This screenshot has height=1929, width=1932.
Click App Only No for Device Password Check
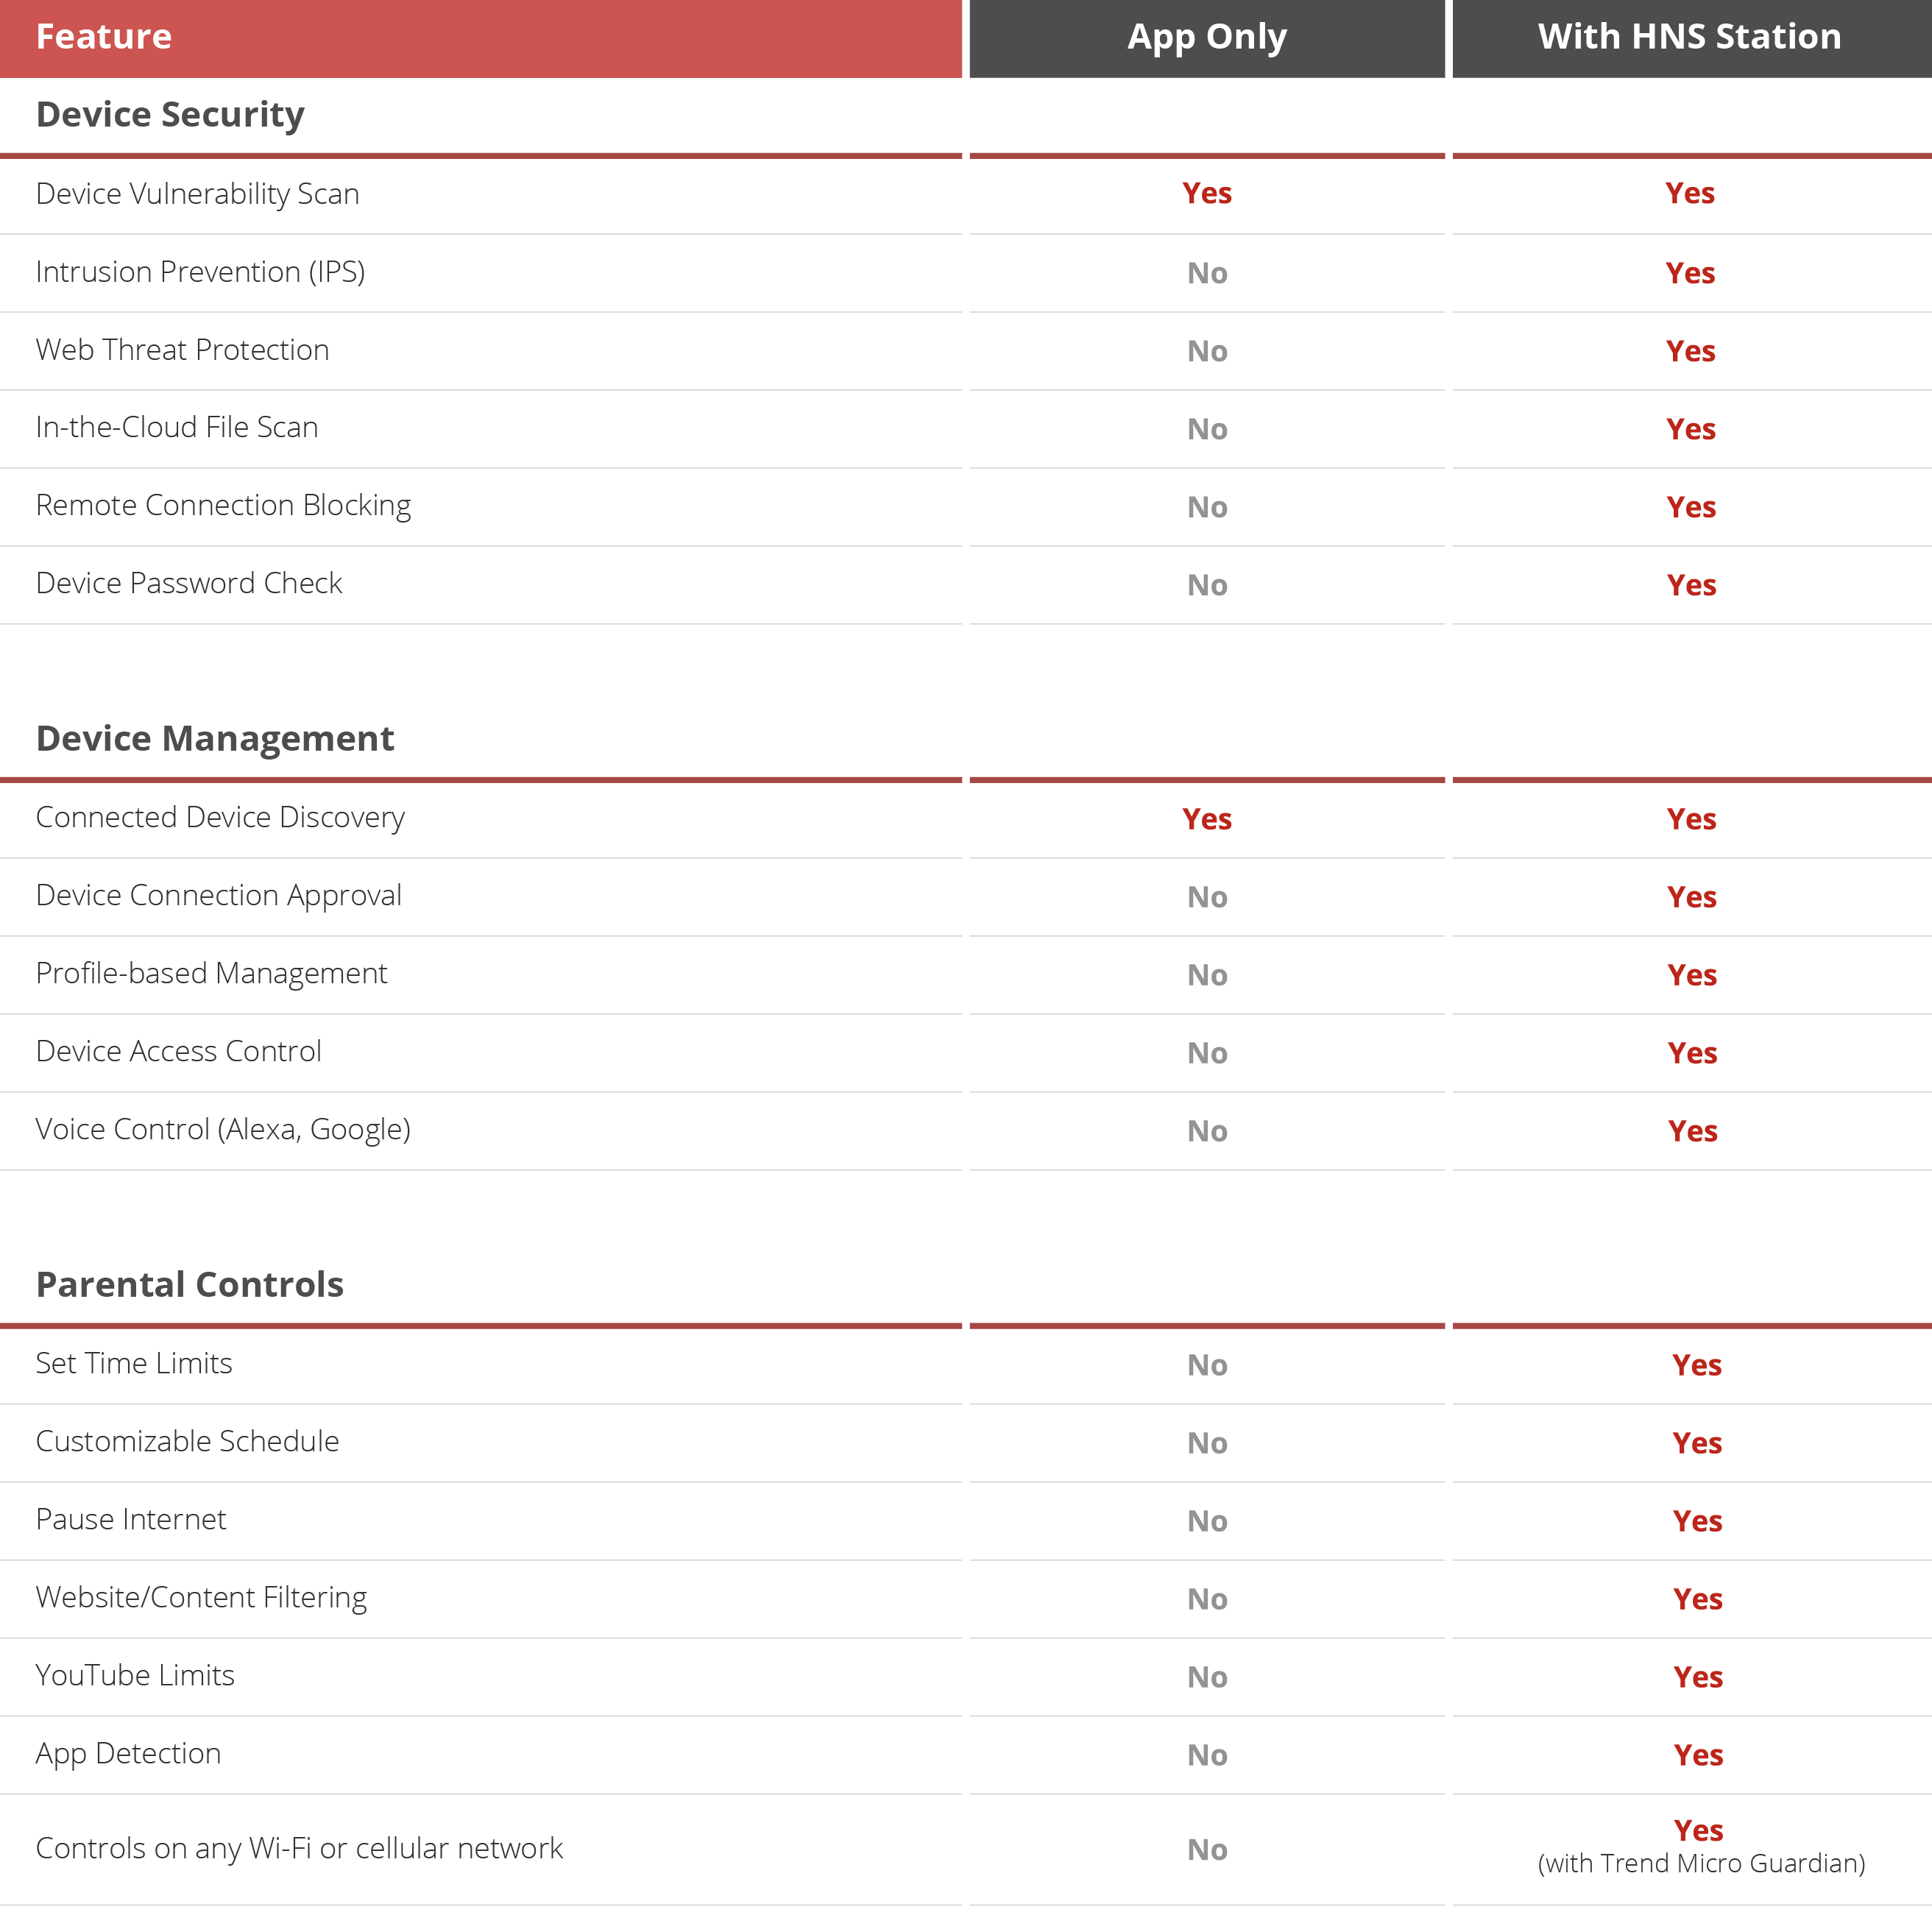coord(1206,586)
